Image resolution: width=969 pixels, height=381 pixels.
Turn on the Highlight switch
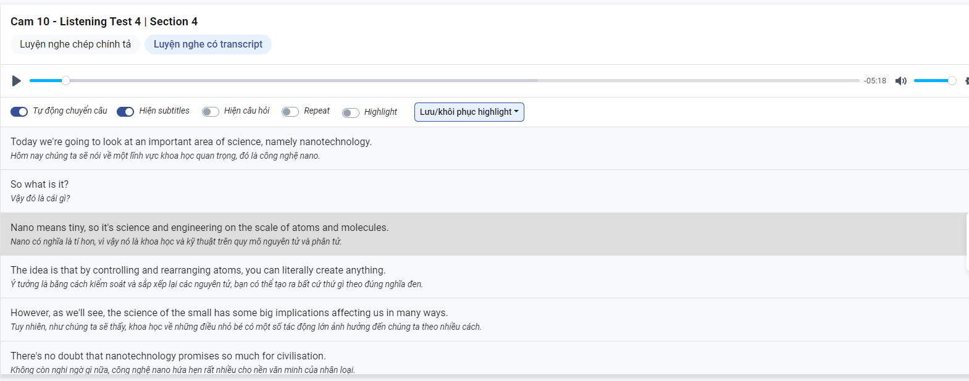(x=351, y=112)
